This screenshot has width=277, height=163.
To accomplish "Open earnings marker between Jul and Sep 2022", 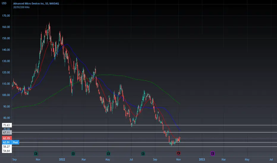I will [143, 154].
